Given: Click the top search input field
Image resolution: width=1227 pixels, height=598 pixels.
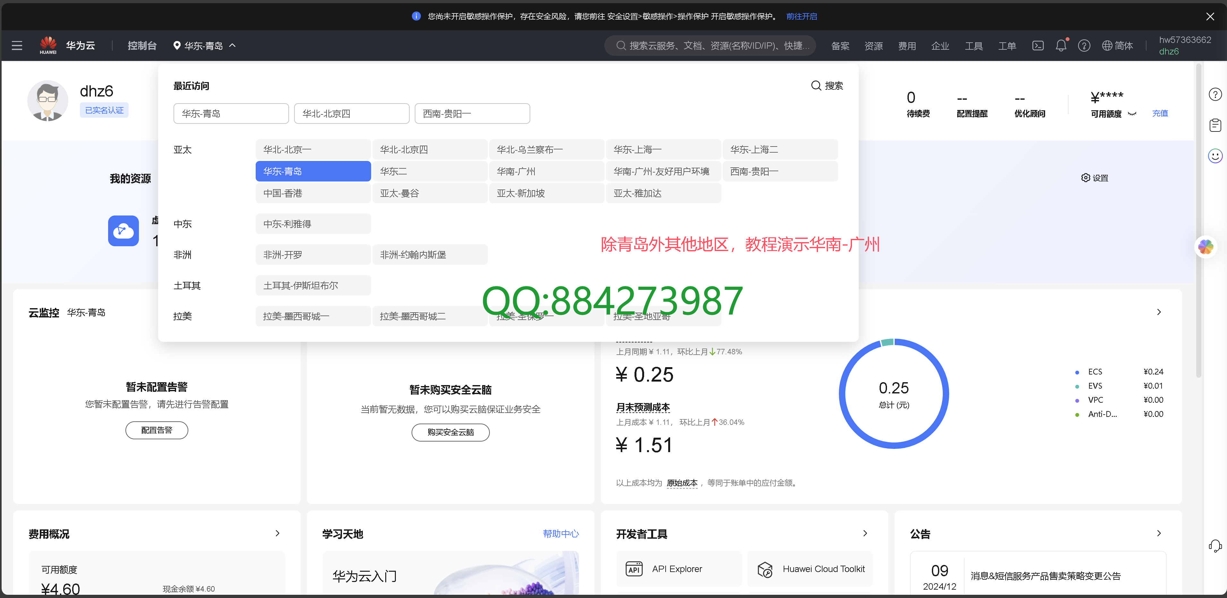Looking at the screenshot, I should (710, 46).
